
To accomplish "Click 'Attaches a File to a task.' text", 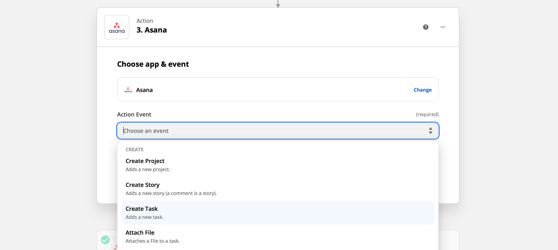I will pos(153,241).
